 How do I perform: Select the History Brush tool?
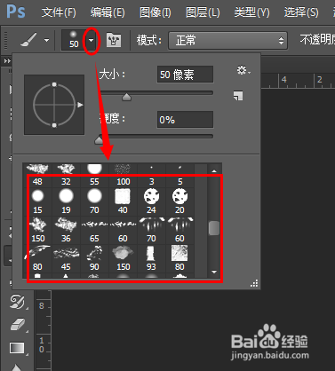pos(18,302)
